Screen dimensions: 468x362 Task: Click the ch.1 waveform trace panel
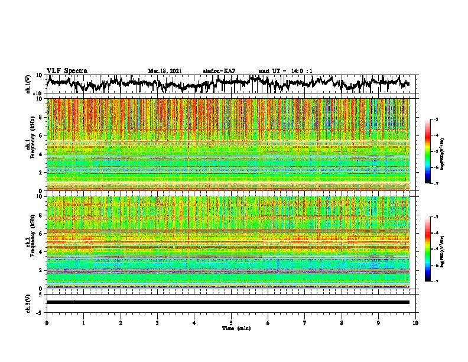232,84
